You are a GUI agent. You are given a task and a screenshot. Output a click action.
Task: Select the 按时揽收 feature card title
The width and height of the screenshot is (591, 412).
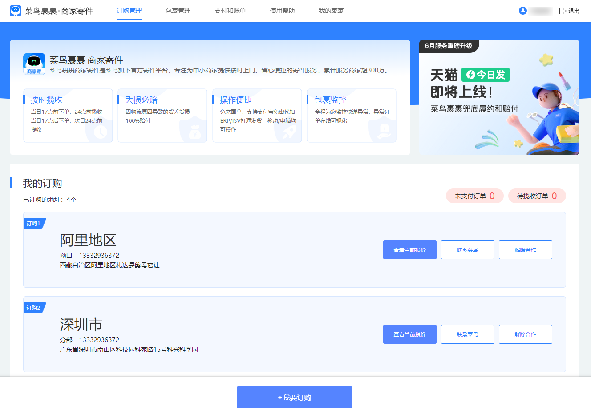pos(46,100)
